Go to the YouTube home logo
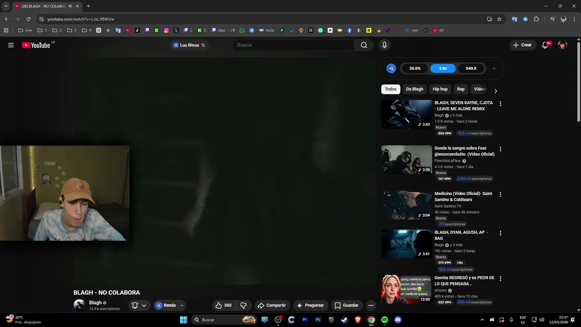581x327 pixels. [x=36, y=45]
